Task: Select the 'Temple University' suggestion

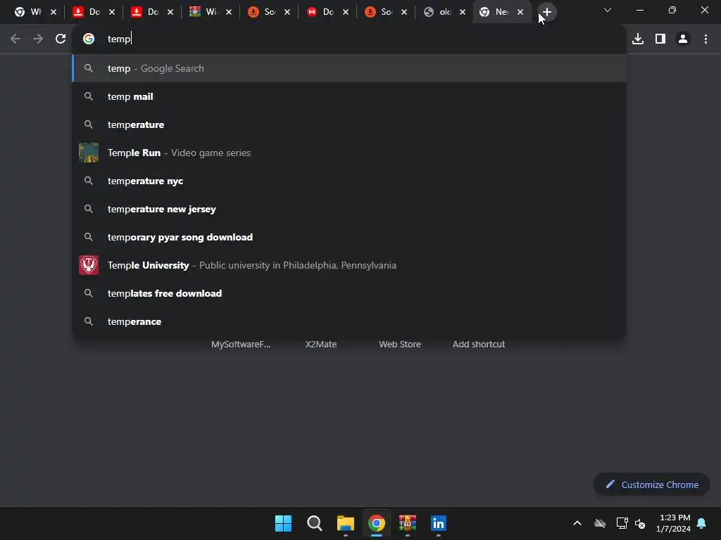Action: [x=349, y=265]
